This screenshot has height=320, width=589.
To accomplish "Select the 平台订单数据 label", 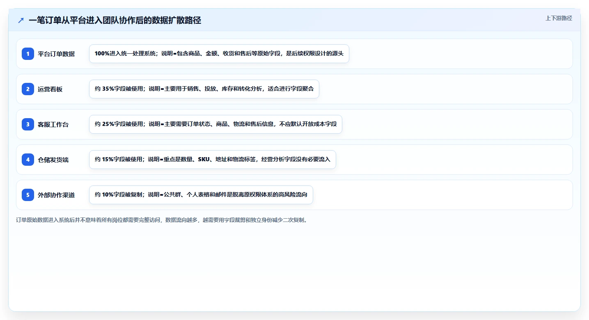I will click(56, 54).
